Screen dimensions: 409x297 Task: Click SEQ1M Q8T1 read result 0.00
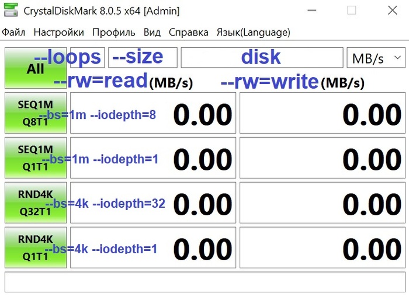coord(153,113)
